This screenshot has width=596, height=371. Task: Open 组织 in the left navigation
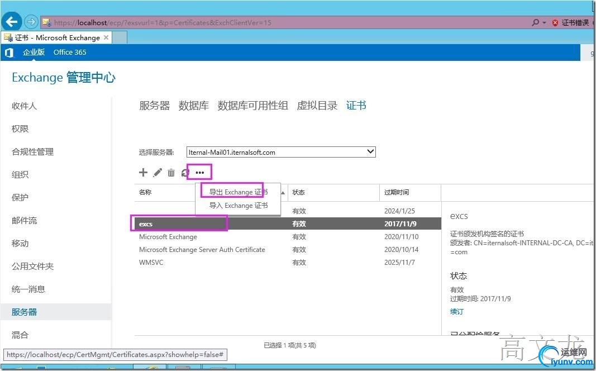tap(20, 174)
